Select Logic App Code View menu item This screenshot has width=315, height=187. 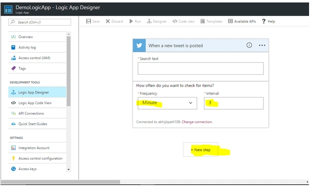click(37, 103)
